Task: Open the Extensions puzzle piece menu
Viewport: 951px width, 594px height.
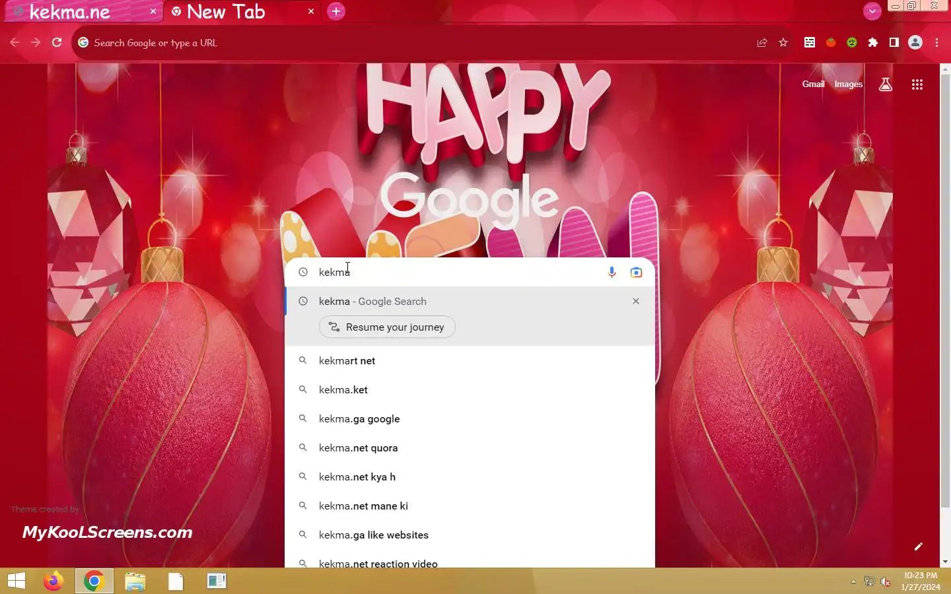Action: (x=873, y=42)
